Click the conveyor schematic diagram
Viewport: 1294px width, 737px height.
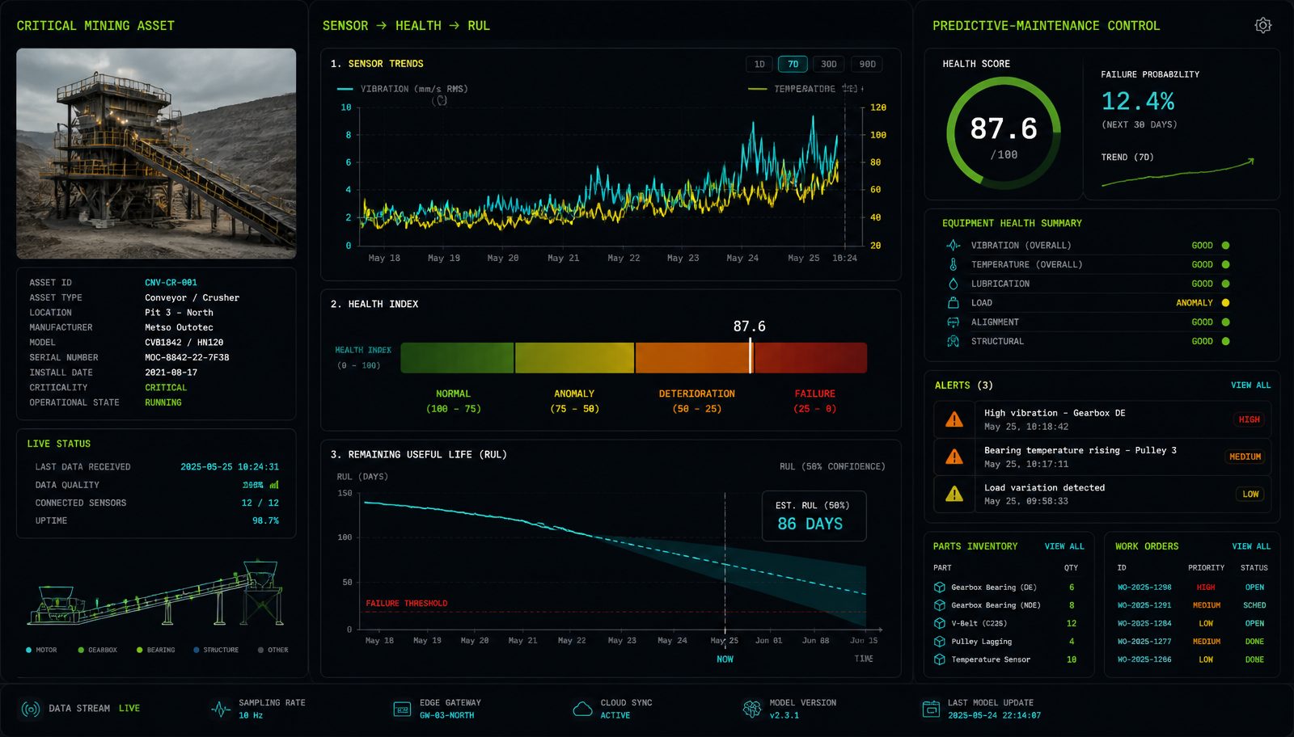tap(156, 593)
